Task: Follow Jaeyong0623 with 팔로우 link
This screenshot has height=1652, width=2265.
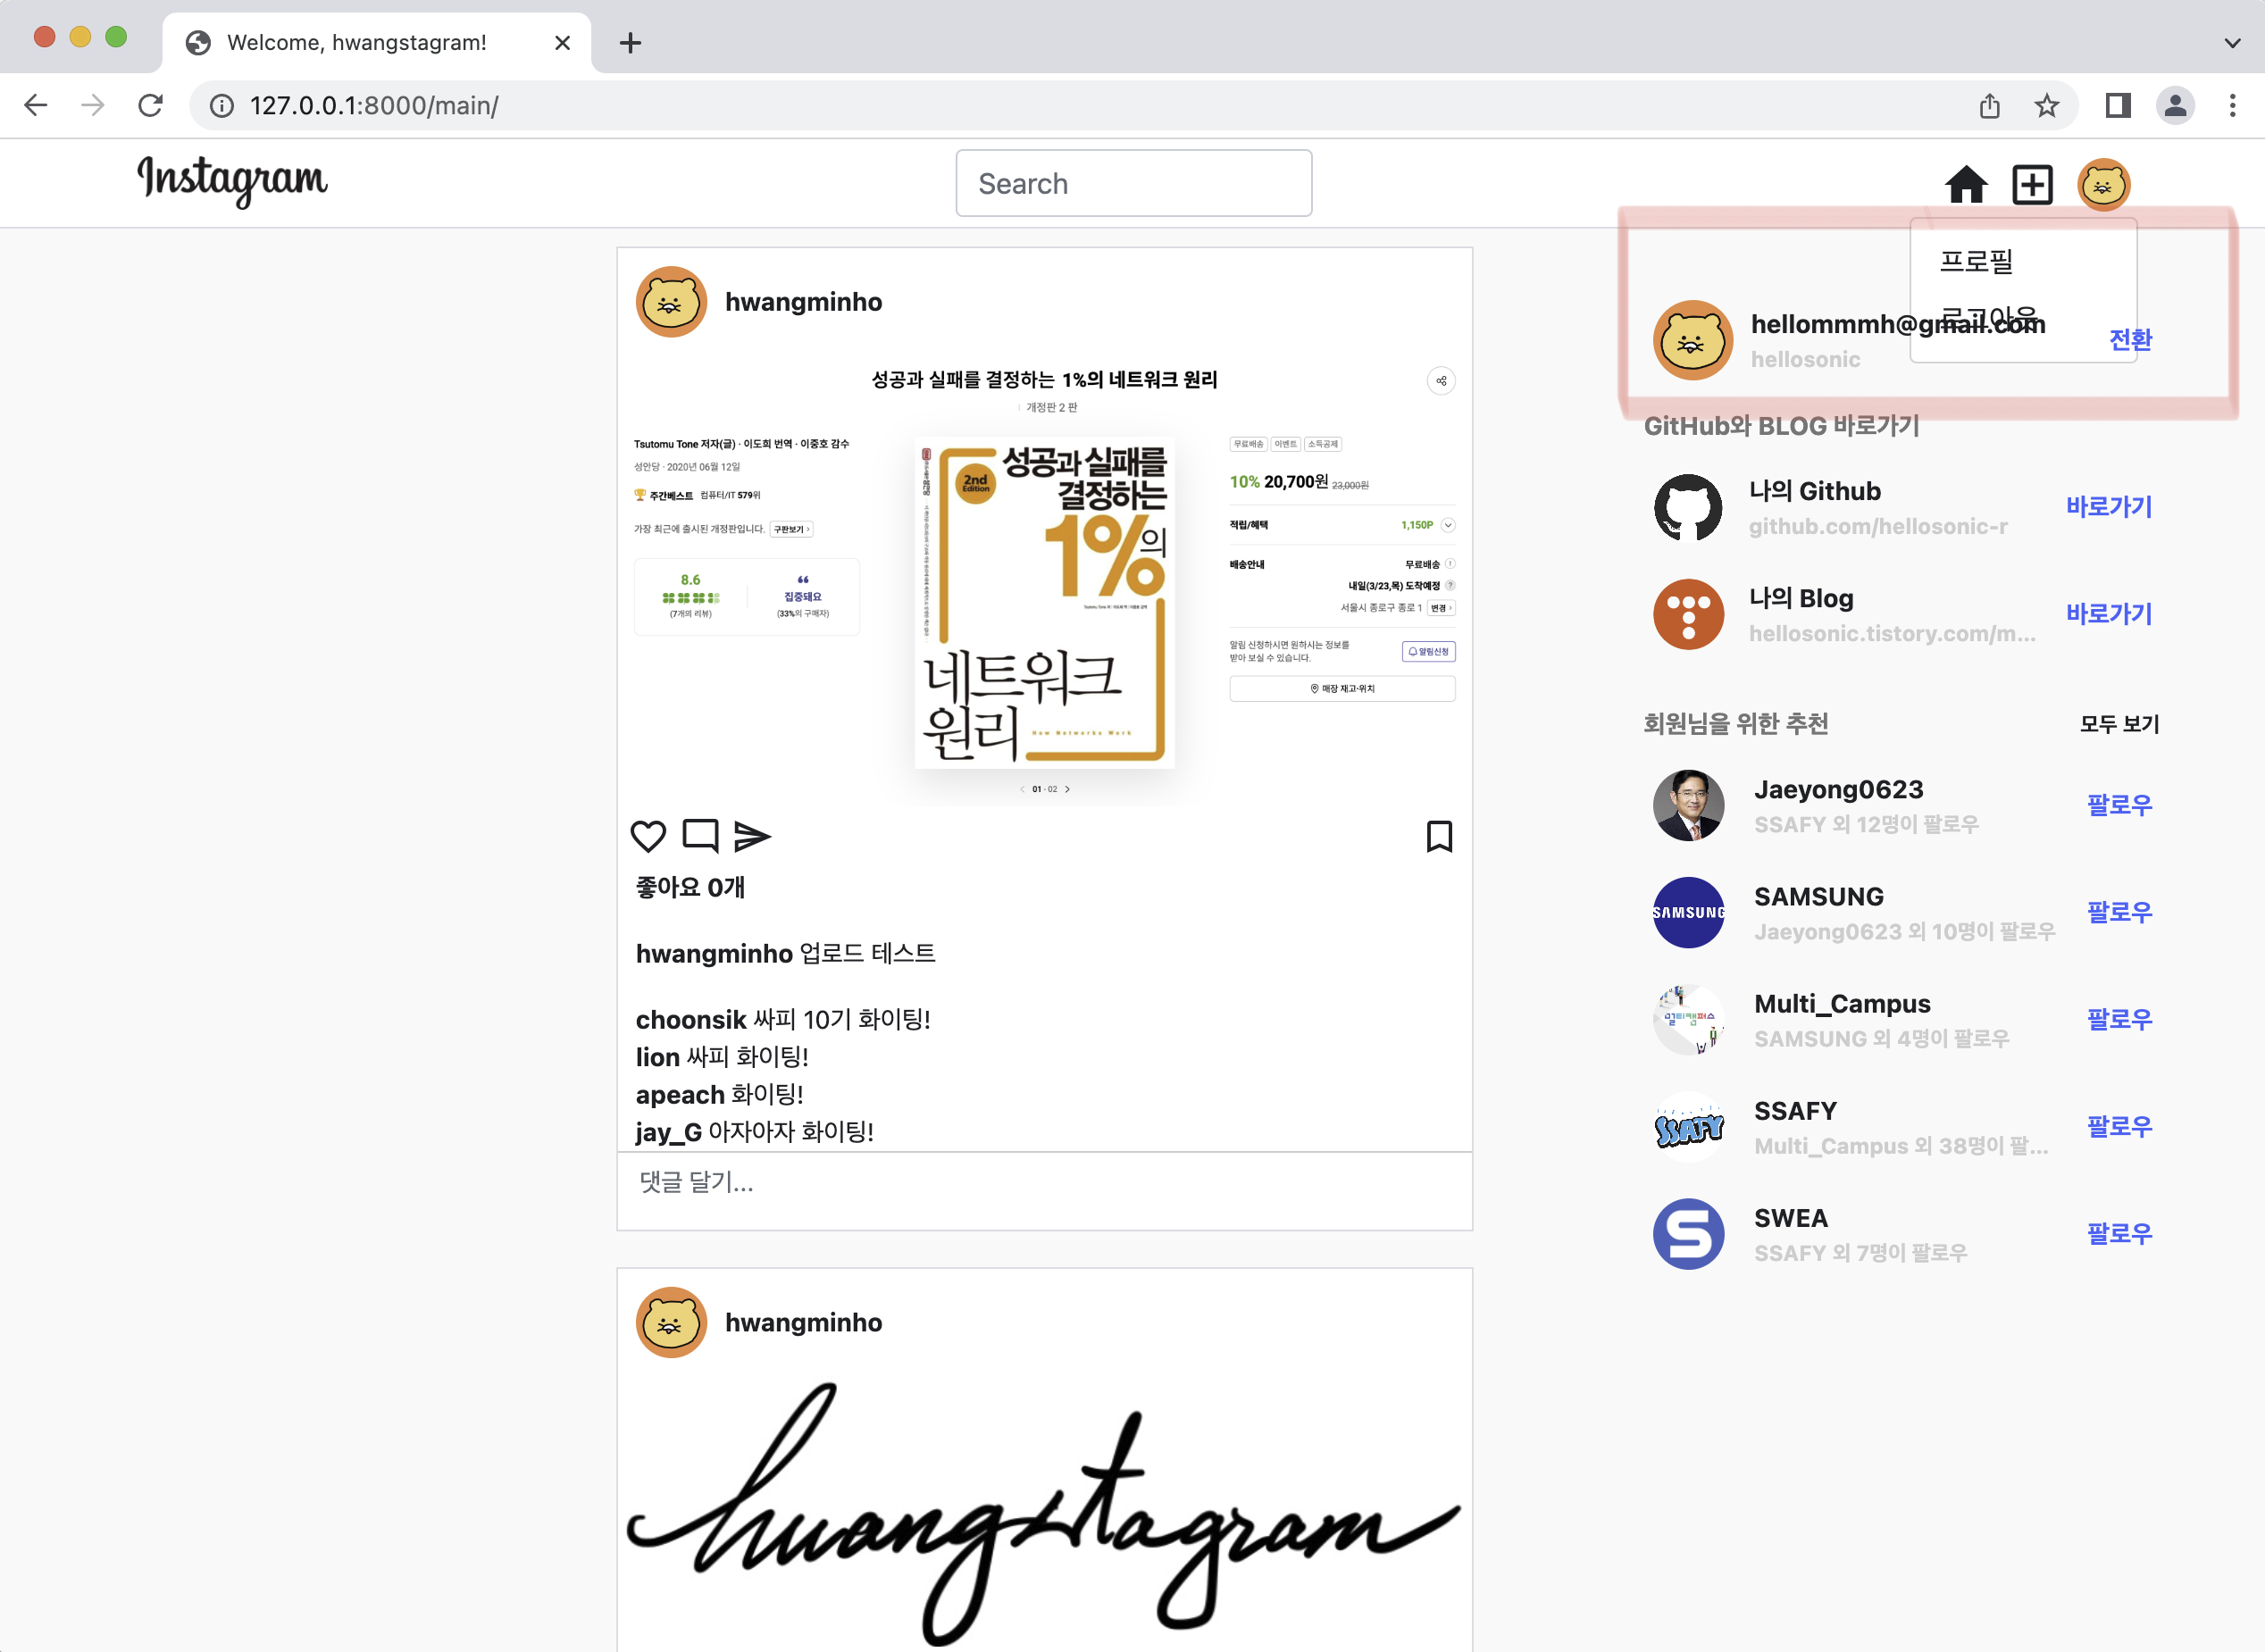Action: coord(2119,805)
